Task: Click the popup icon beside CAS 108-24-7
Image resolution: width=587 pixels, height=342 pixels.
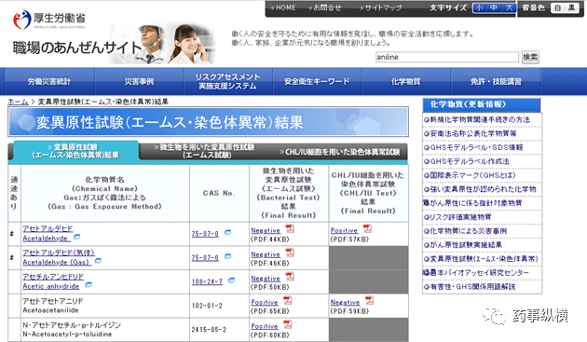Action: coord(232,280)
